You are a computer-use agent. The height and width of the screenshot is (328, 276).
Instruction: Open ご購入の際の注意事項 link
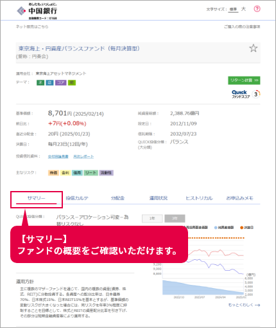(242, 26)
